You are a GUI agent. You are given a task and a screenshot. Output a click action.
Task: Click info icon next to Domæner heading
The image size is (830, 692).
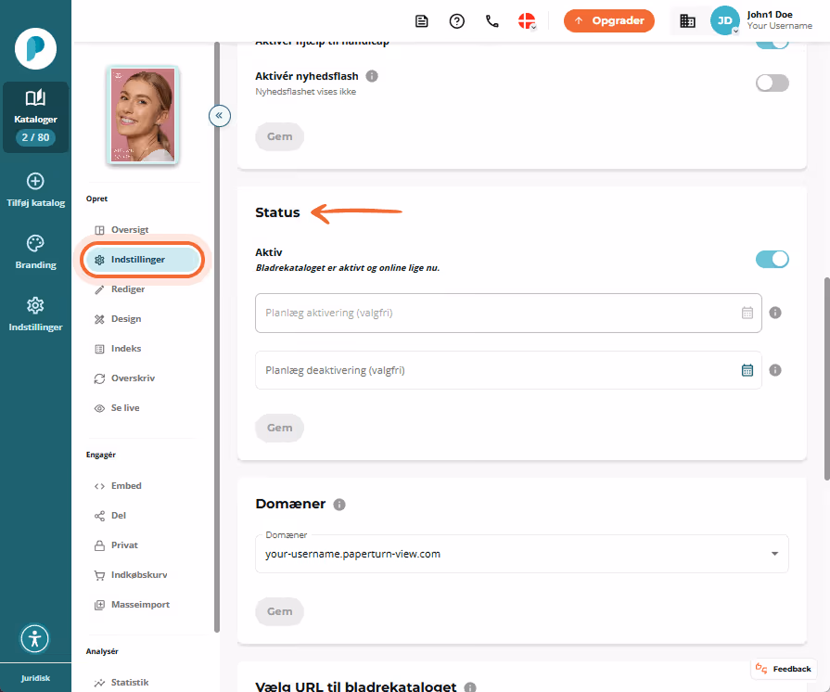tap(339, 505)
